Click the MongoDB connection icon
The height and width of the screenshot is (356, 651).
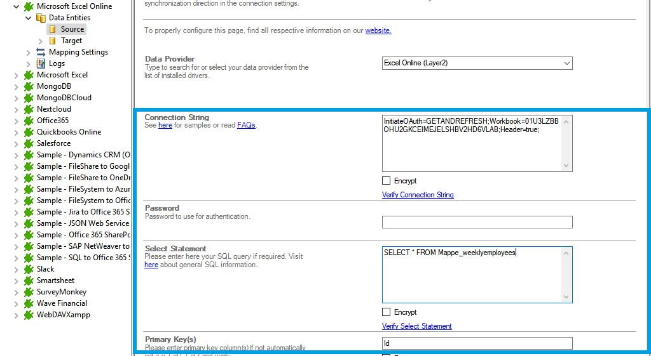(29, 86)
